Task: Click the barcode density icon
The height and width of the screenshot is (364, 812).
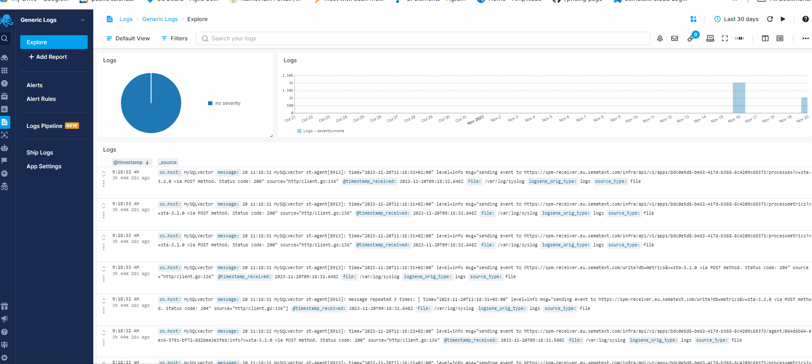Action: 739,39
